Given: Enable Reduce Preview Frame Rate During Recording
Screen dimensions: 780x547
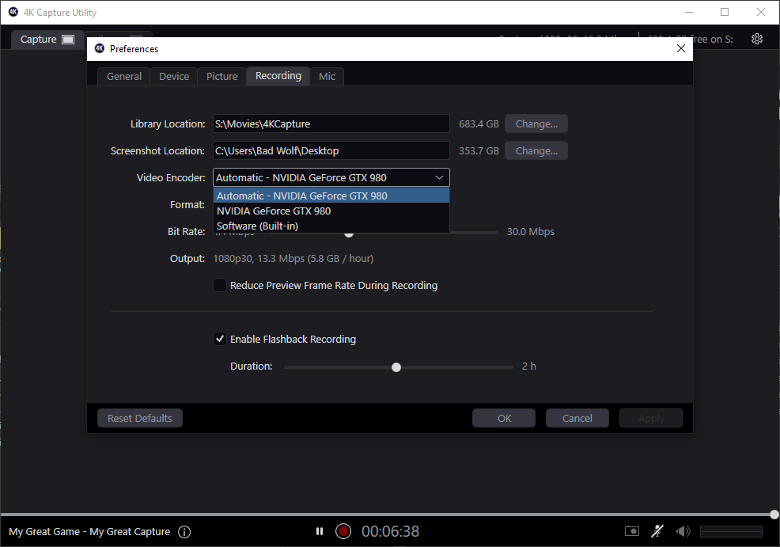Looking at the screenshot, I should tap(219, 285).
